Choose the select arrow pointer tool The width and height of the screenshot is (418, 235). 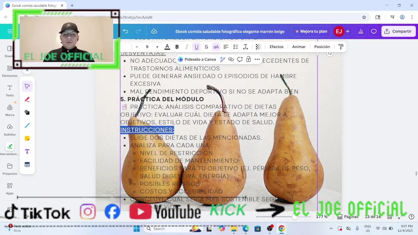[x=27, y=86]
